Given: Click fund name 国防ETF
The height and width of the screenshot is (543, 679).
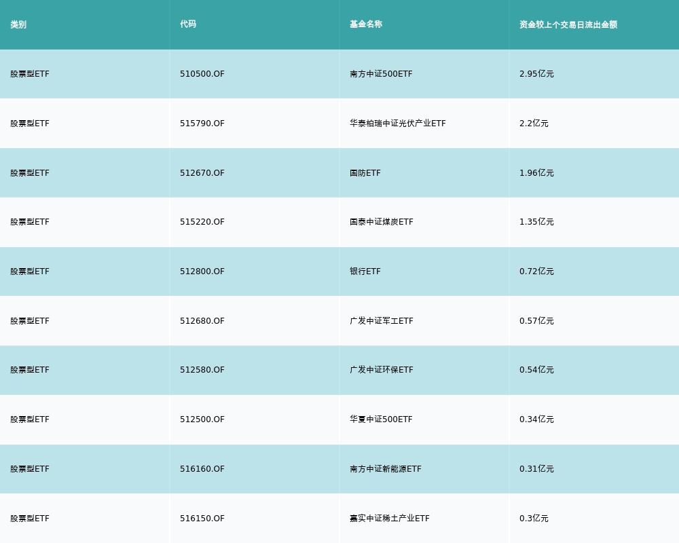Looking at the screenshot, I should click(x=365, y=173).
